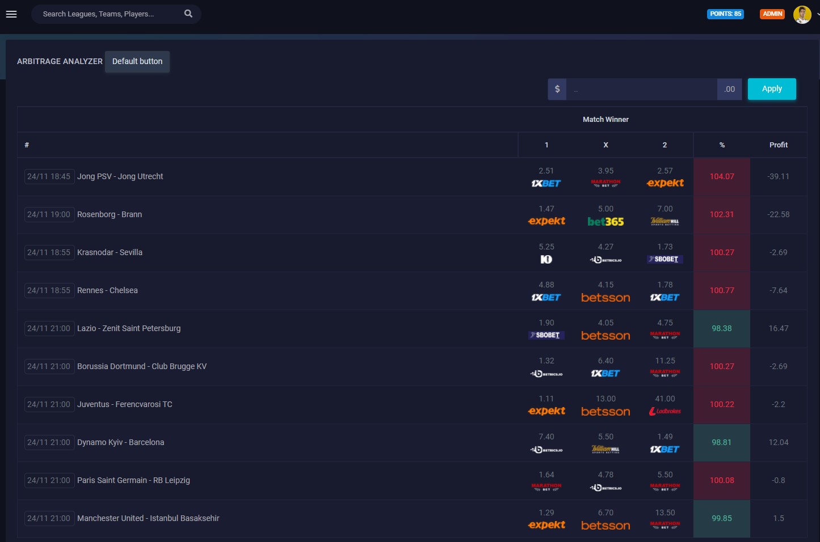Click bet365 logo in Rosenborg row
Viewport: 820px width, 542px height.
(x=605, y=222)
